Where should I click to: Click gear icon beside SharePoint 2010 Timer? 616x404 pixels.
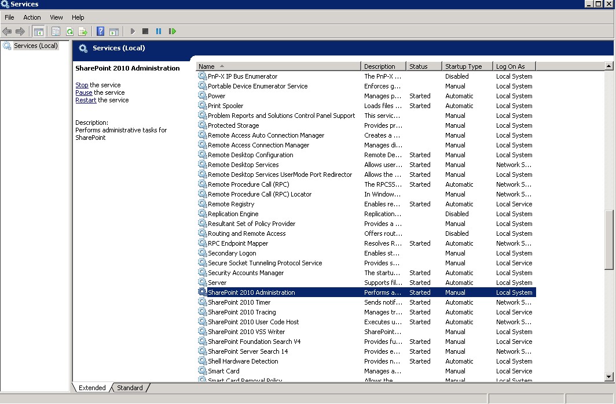(202, 302)
